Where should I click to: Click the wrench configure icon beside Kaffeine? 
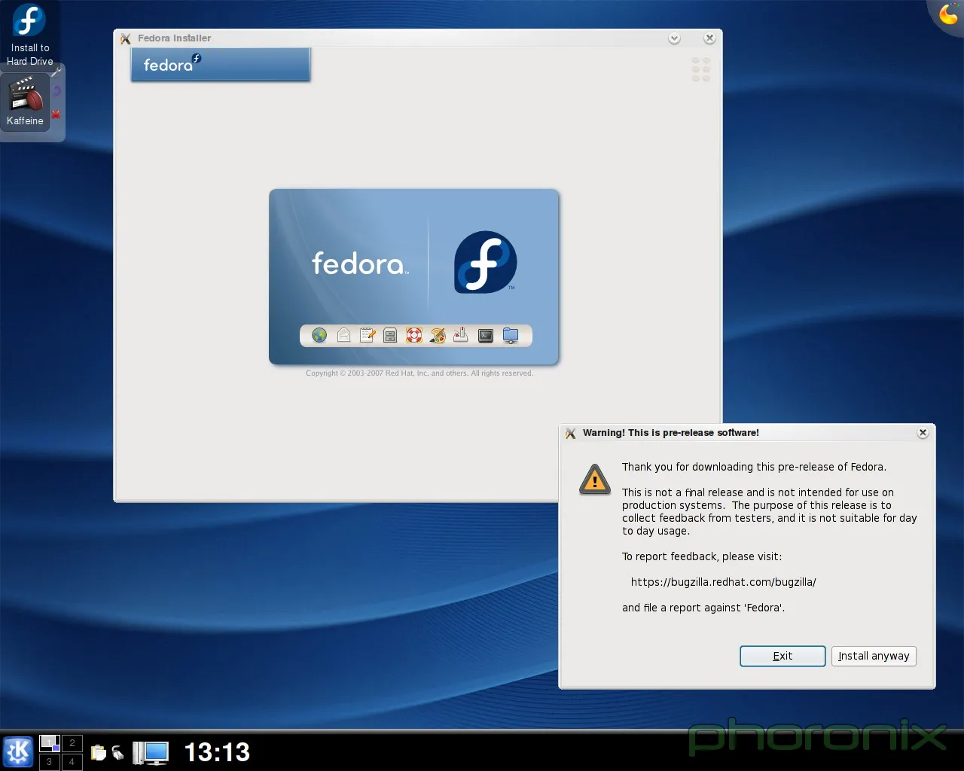(56, 72)
